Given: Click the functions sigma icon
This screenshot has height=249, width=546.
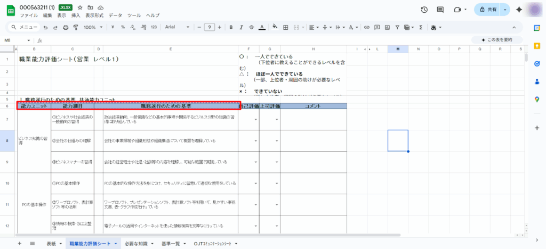Looking at the screenshot, I should point(421,27).
